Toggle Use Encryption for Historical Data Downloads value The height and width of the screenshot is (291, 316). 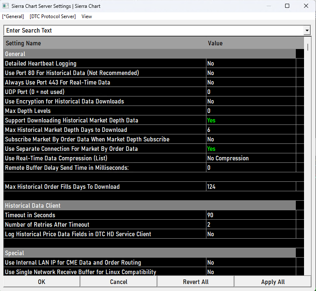(251, 101)
